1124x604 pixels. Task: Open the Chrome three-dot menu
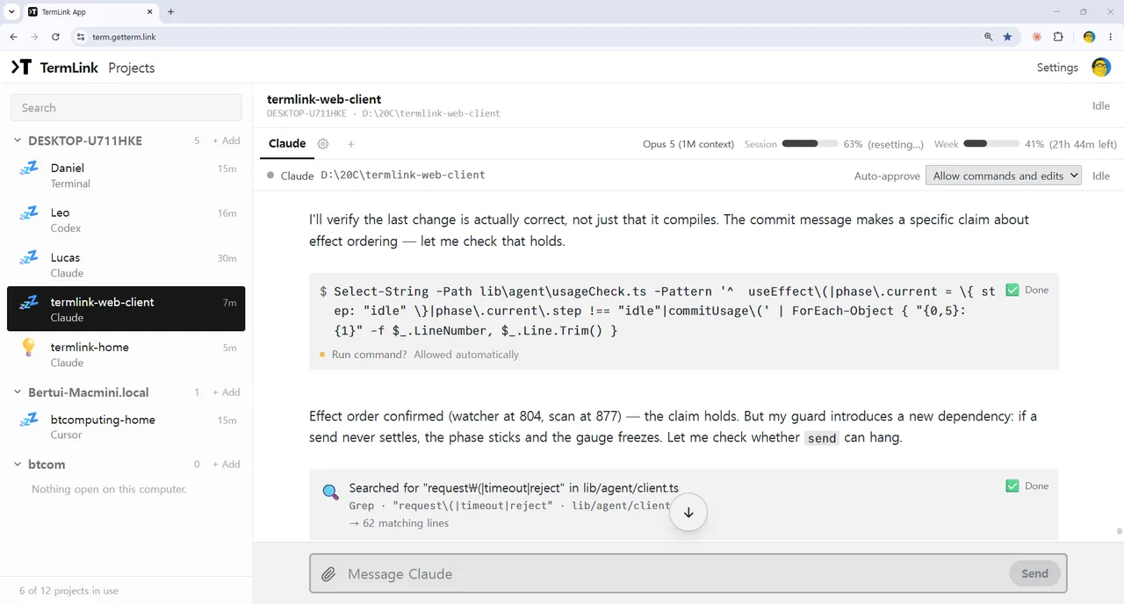click(1109, 37)
